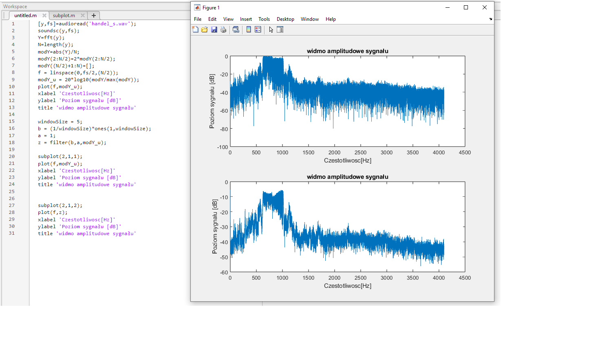Close the untitled.m editor tab
The image size is (600, 356).
44,16
